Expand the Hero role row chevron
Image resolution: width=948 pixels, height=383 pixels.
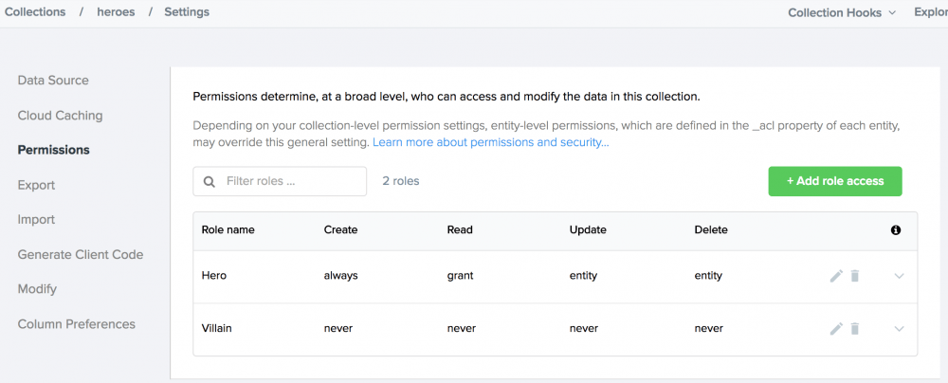coord(899,276)
